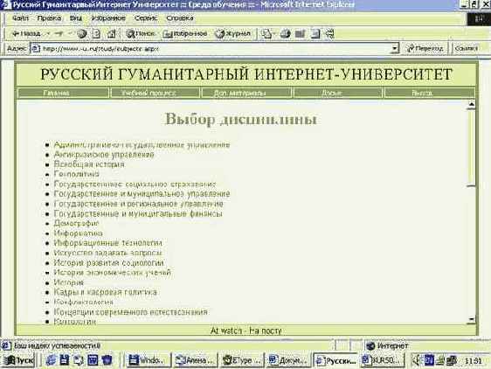This screenshot has height=369, width=491.
Task: Open the Правка menu
Action: coord(49,18)
